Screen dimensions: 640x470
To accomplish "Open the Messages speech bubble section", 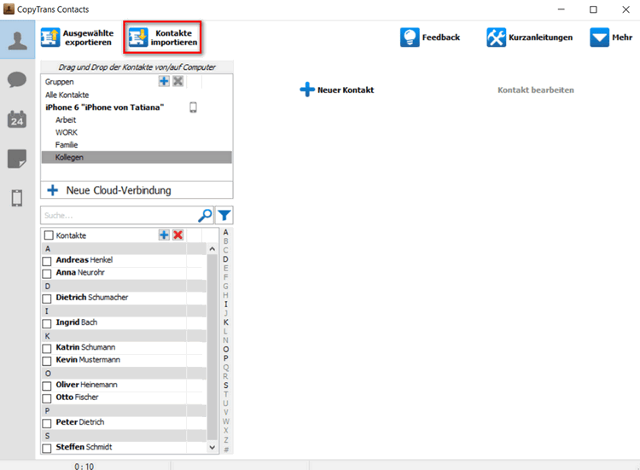I will pos(17,79).
